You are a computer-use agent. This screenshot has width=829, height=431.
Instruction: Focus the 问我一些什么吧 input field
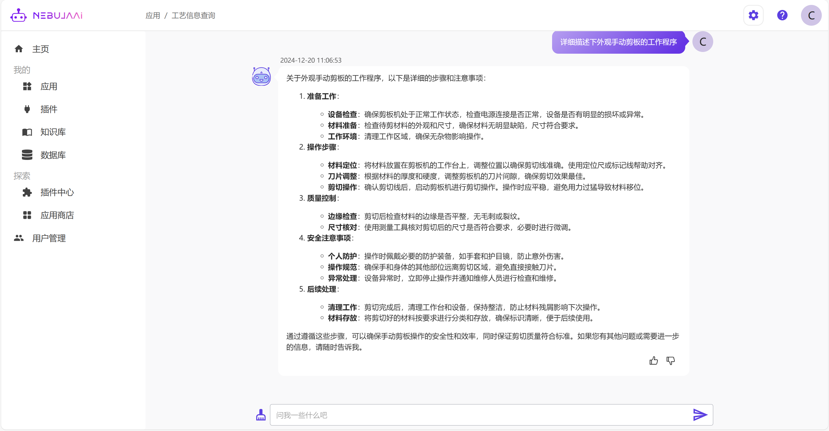[x=480, y=415]
